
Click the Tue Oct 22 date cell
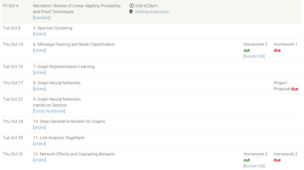[13, 99]
